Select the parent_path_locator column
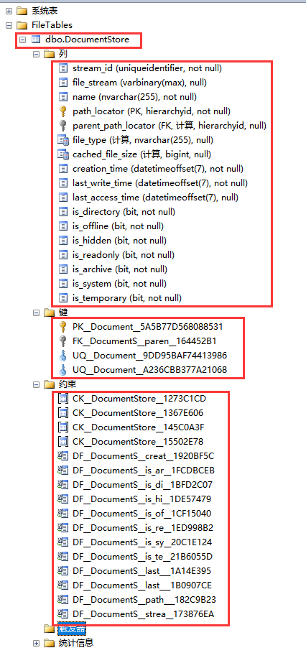 (170, 125)
